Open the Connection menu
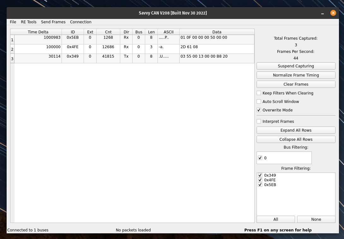Image resolution: width=344 pixels, height=239 pixels. click(x=80, y=22)
